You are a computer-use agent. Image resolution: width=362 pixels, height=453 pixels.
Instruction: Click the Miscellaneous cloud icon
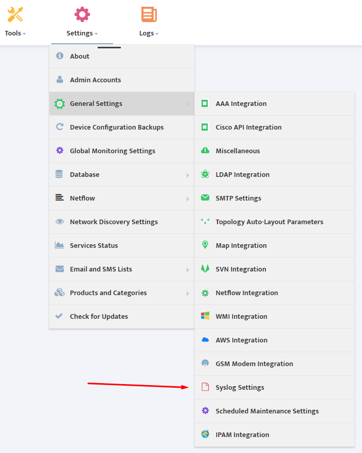coord(205,151)
